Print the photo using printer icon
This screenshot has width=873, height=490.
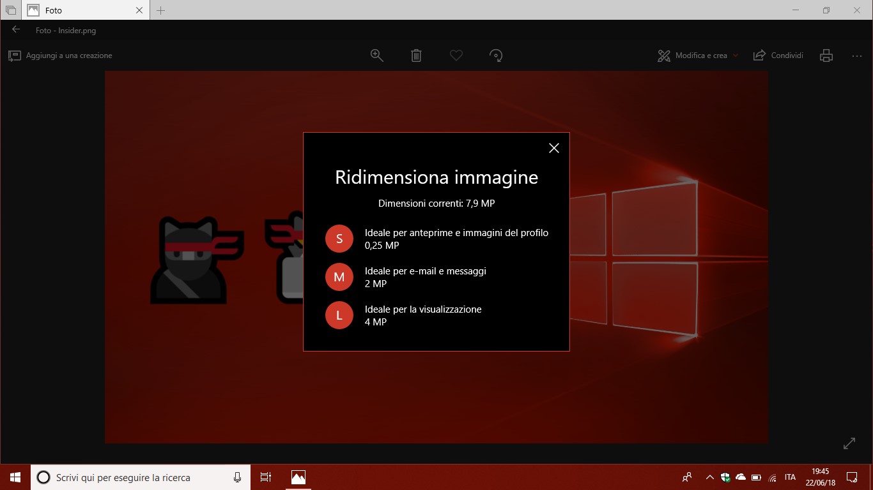click(x=826, y=56)
